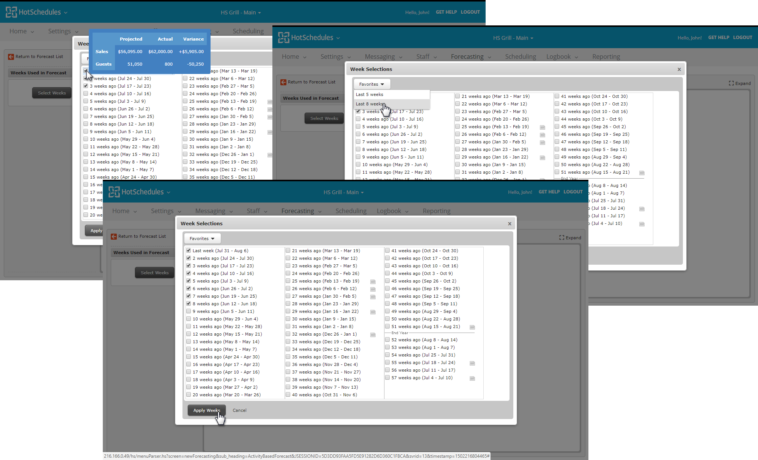Viewport: 758px width, 460px height.
Task: Check 9 weeks ago (Jun 5 - Jun 11), front window
Action: (x=189, y=311)
